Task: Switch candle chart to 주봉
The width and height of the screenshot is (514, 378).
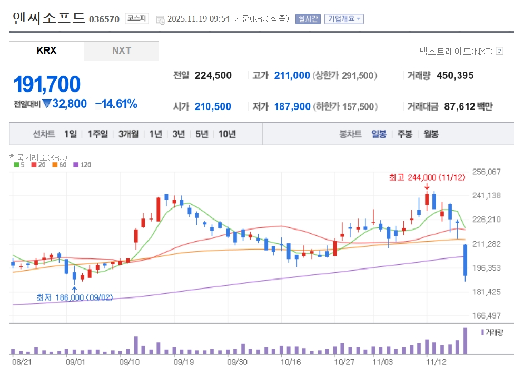Action: tap(404, 134)
